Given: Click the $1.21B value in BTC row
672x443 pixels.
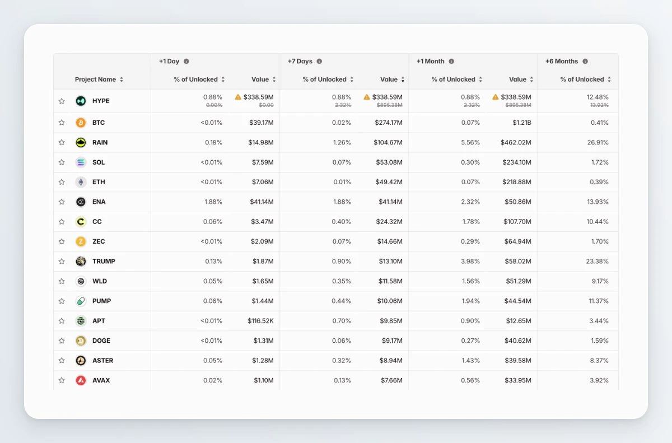Looking at the screenshot, I should tap(521, 123).
